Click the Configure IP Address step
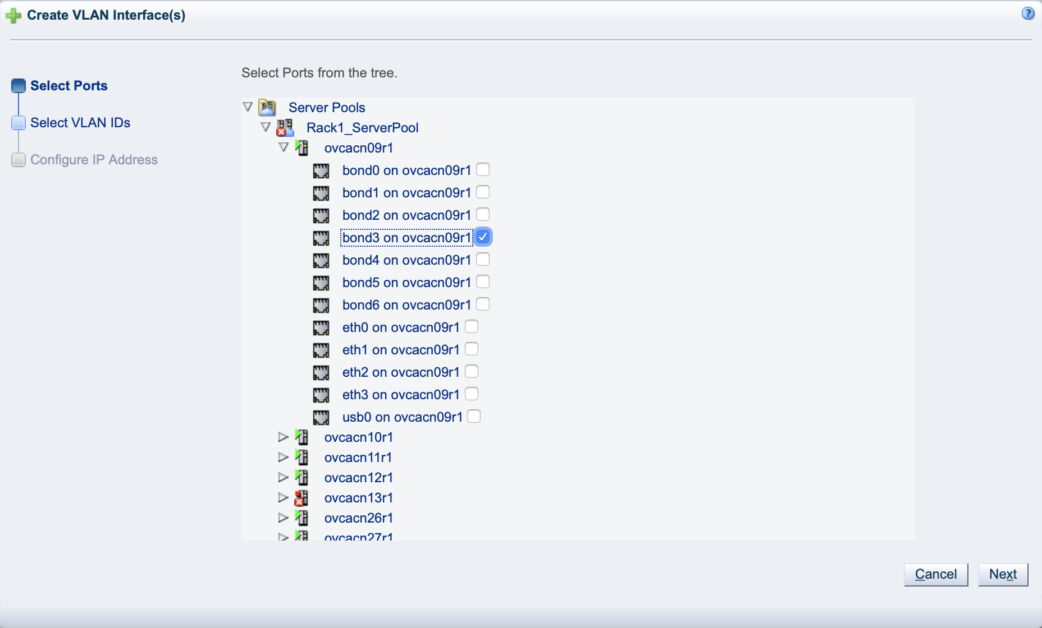The image size is (1042, 628). coord(94,159)
